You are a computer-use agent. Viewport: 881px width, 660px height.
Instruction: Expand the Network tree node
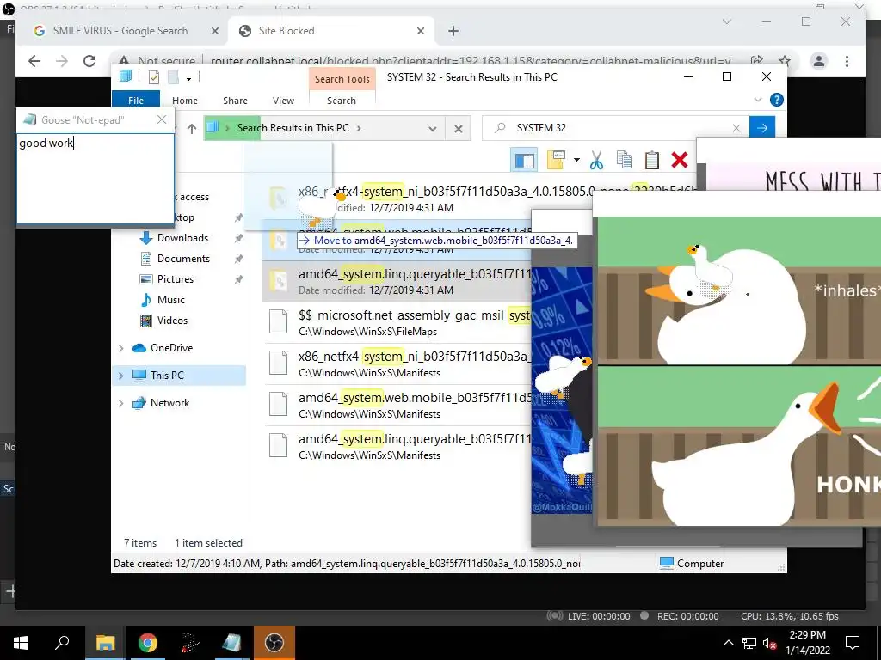click(120, 403)
